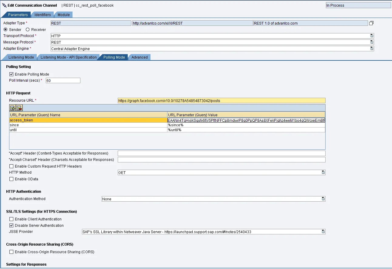Image resolution: width=392 pixels, height=269 pixels.
Task: Open the adapter type selection icon
Action: coord(371,23)
